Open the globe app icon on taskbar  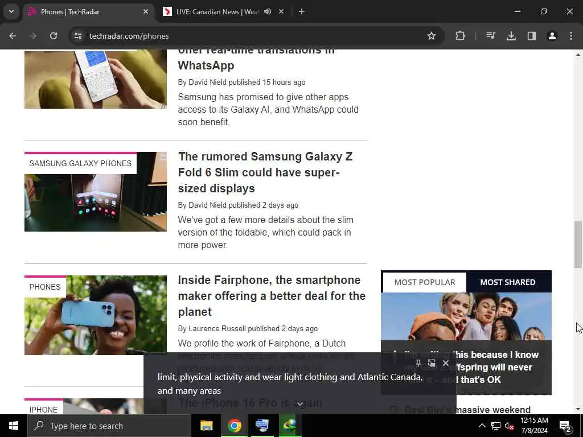(290, 426)
